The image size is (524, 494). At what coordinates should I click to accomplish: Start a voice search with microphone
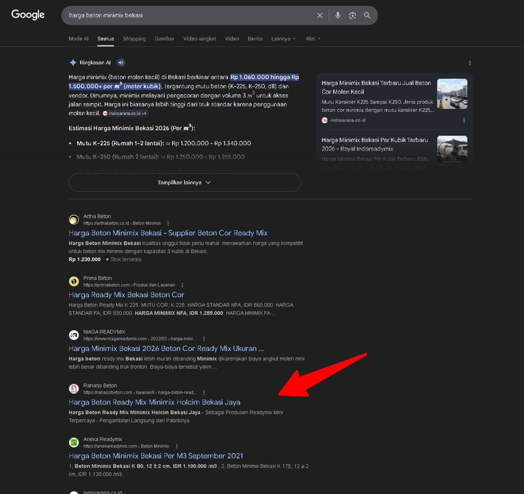(338, 15)
